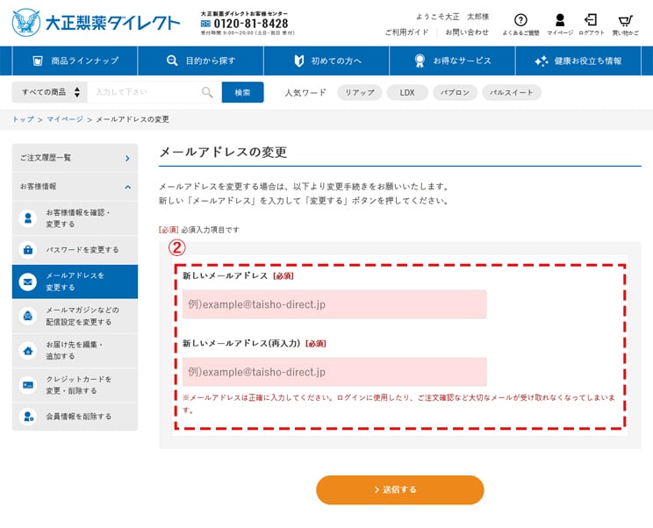Open パスワードを変更する lock icon item
The width and height of the screenshot is (653, 528).
[75, 249]
